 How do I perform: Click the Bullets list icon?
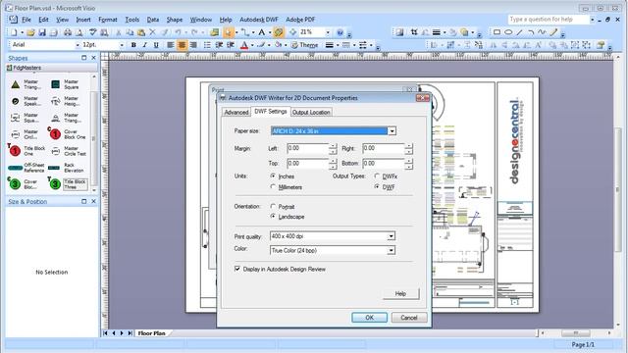click(207, 45)
